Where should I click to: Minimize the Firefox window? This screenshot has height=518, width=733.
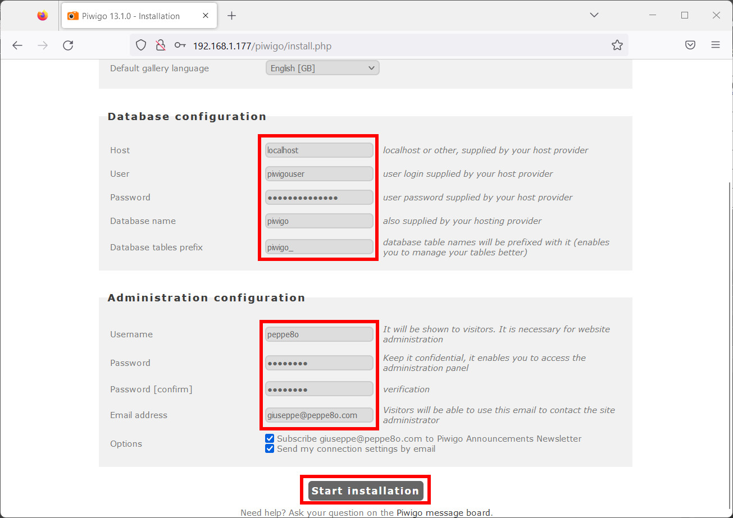(653, 15)
